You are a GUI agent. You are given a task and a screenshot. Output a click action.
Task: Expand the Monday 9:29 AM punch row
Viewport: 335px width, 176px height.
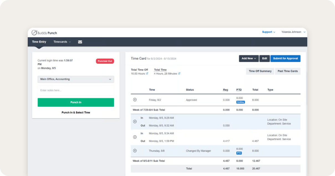[x=135, y=121]
